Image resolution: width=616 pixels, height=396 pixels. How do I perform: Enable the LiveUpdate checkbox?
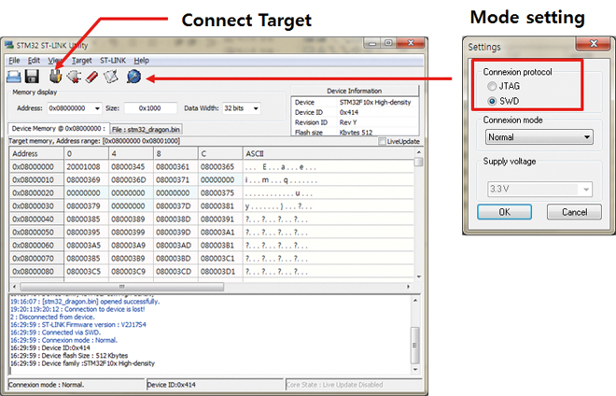pyautogui.click(x=382, y=141)
